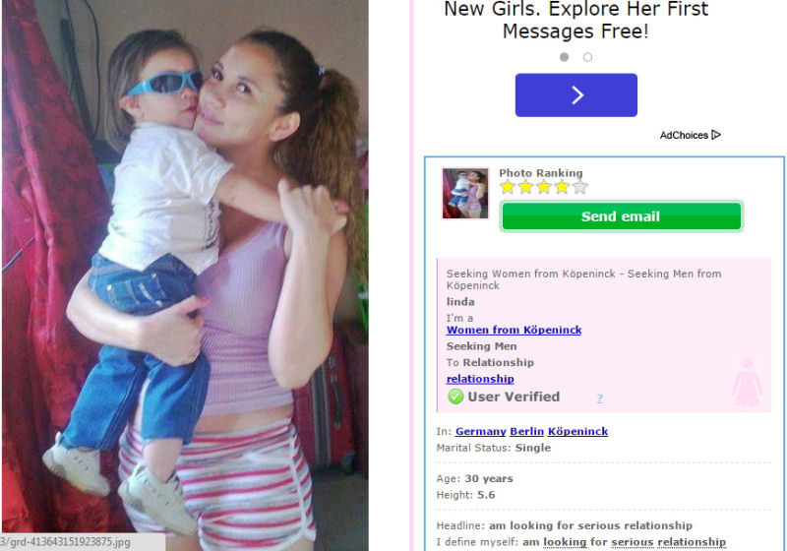Select the second empty carousel dot
Image resolution: width=787 pixels, height=551 pixels.
pos(587,57)
